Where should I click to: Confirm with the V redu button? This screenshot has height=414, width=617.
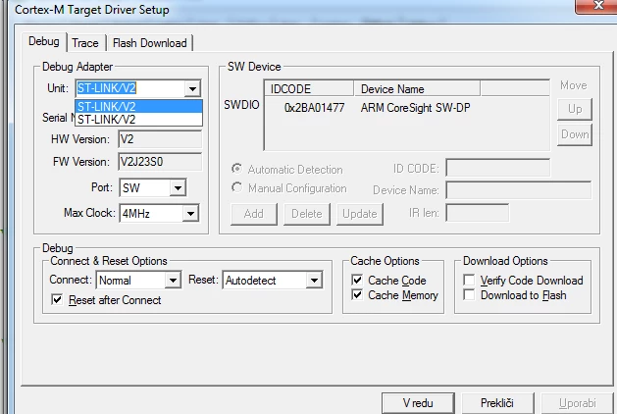click(x=418, y=403)
